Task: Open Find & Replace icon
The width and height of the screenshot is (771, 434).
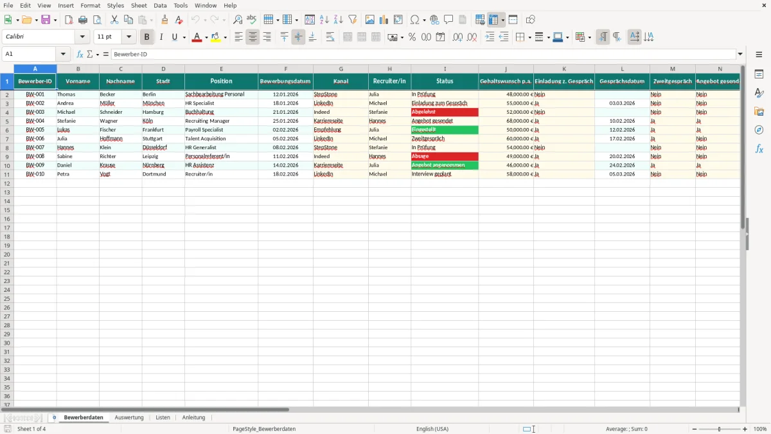Action: (x=238, y=20)
